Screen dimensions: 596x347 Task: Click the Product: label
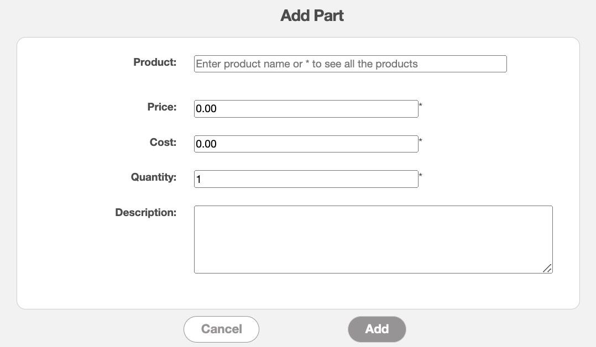click(x=155, y=62)
